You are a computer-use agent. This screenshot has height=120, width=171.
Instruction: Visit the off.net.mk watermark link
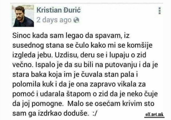154,115
